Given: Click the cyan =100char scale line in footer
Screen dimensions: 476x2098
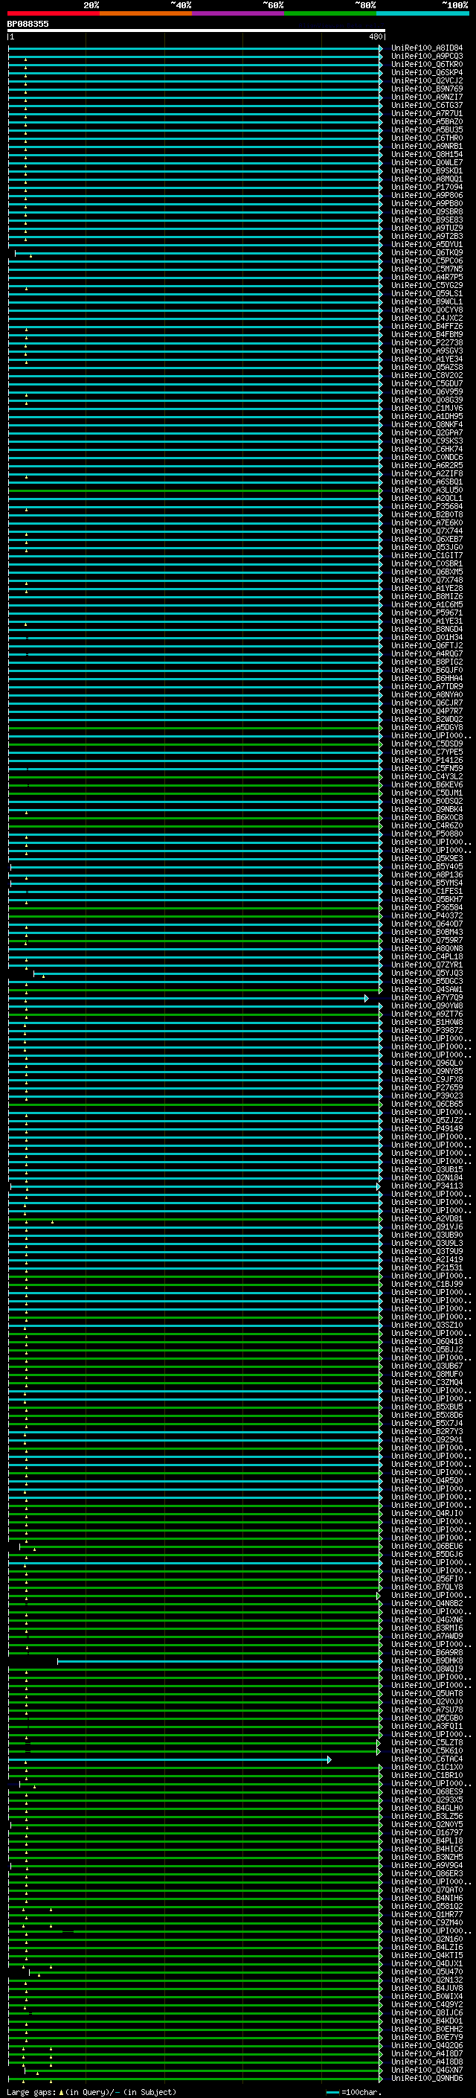Looking at the screenshot, I should click(x=332, y=2092).
